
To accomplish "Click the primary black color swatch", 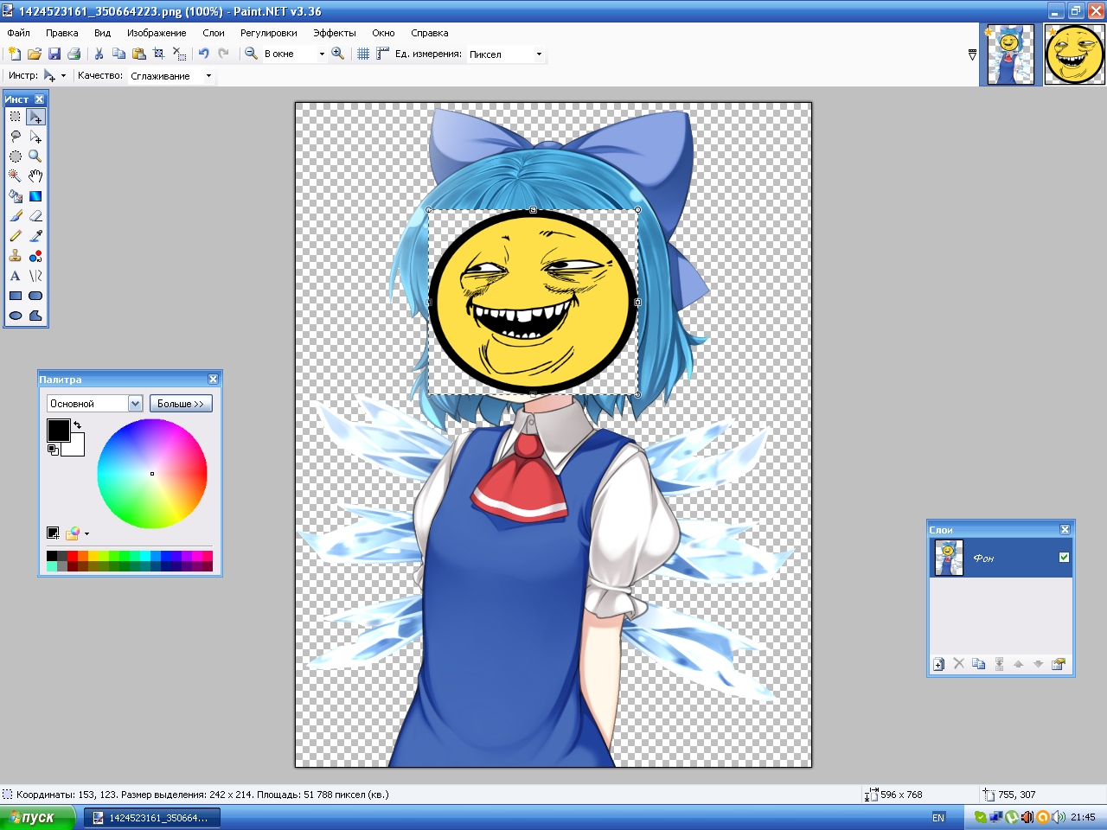I will [58, 430].
